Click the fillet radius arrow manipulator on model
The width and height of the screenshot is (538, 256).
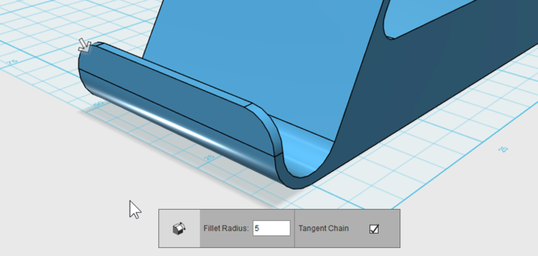pos(84,45)
